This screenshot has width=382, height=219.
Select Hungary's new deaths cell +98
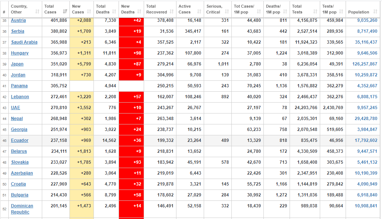point(131,53)
